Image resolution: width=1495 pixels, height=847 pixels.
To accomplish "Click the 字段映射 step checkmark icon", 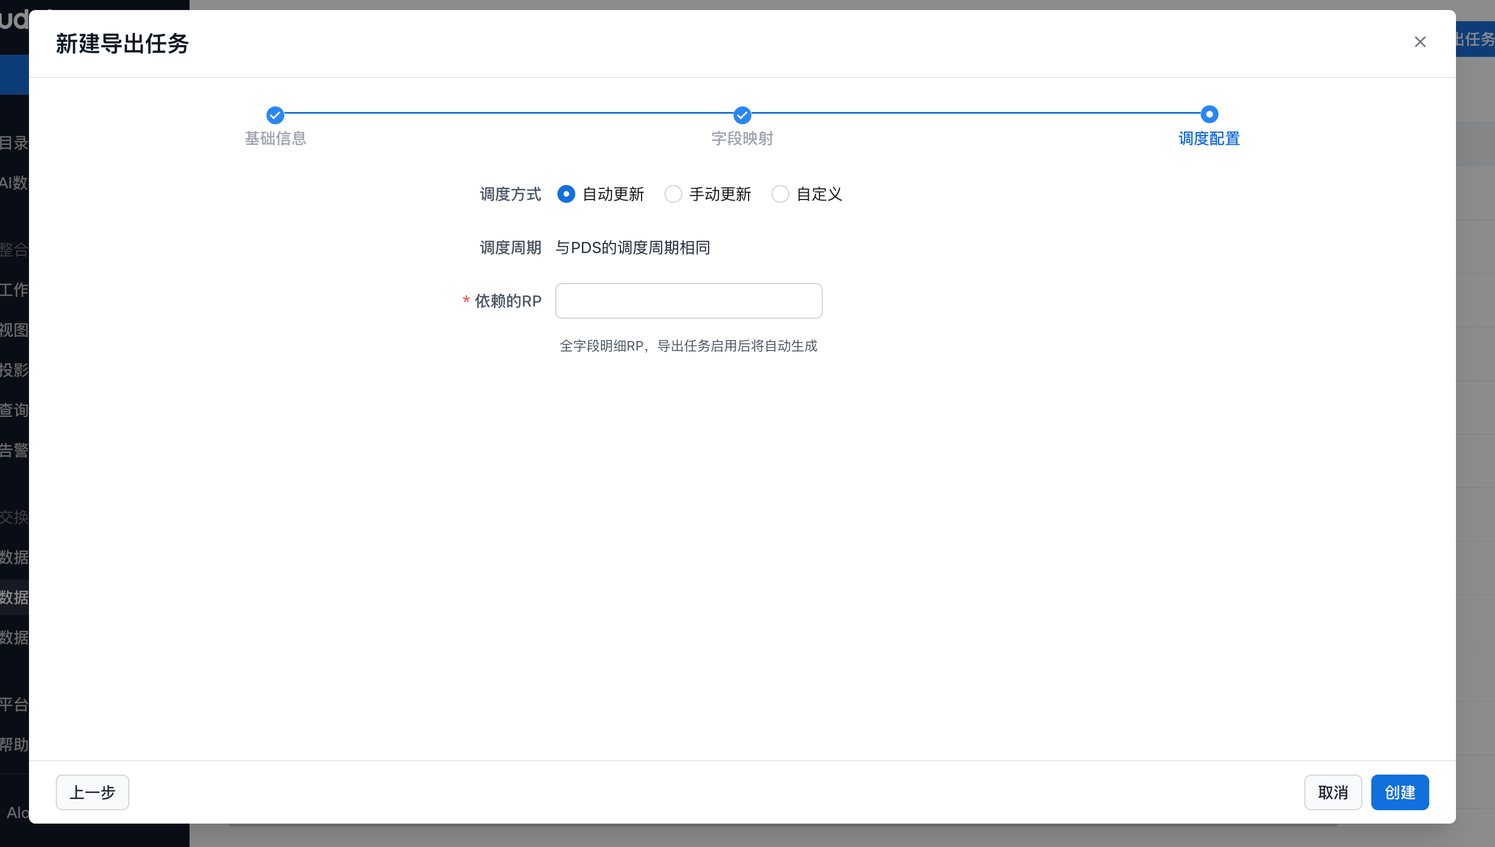I will 742,115.
